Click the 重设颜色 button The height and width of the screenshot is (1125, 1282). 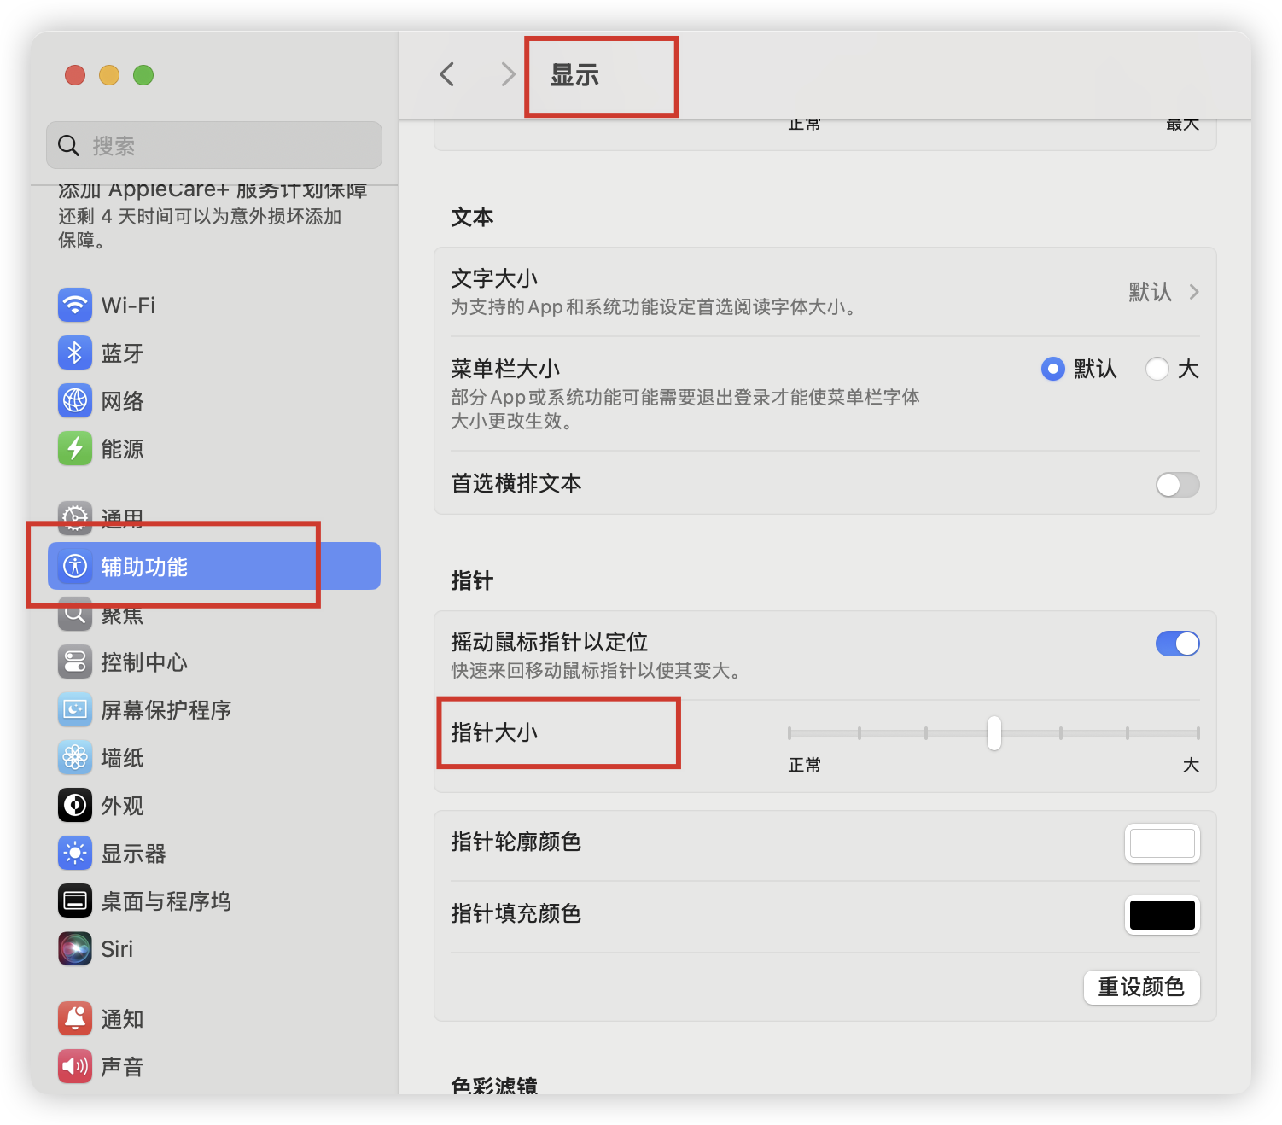(1141, 988)
